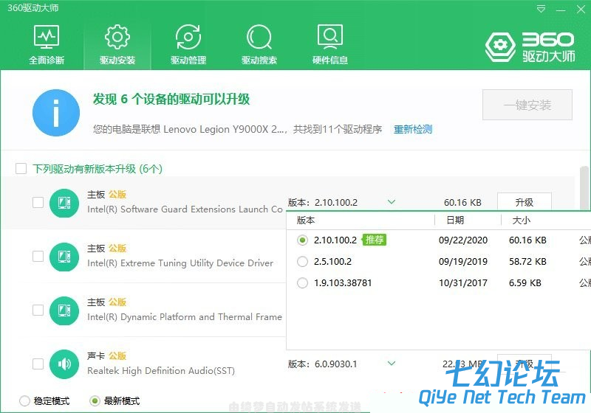Open the title bar dropdown menu icon
This screenshot has width=591, height=413.
coord(541,9)
